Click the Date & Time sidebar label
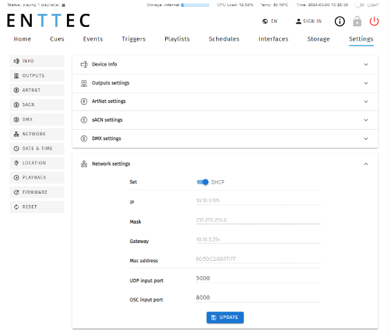Viewport: 389px width, 332px height. coord(37,148)
